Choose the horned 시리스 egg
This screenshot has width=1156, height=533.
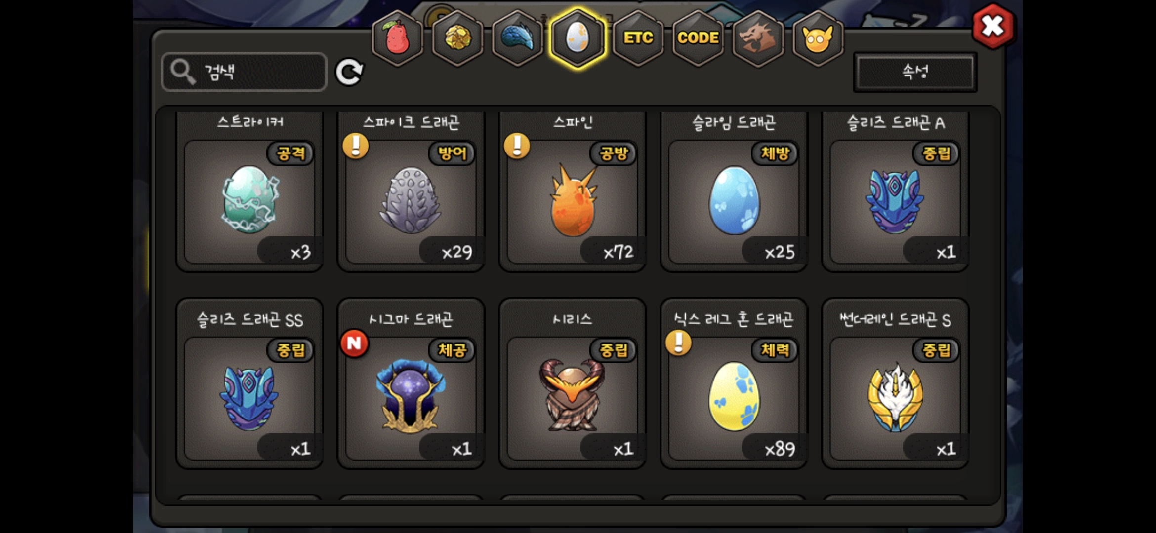coord(573,383)
